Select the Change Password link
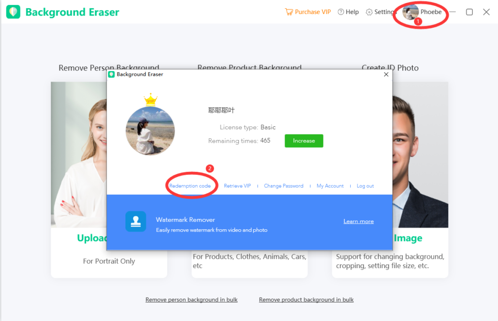 click(x=284, y=186)
